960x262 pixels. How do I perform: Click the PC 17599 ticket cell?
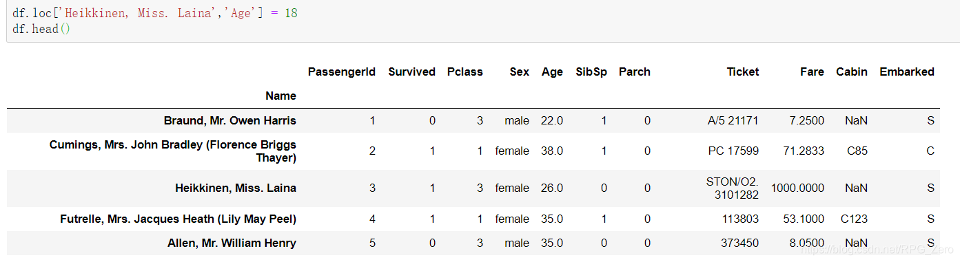point(733,151)
